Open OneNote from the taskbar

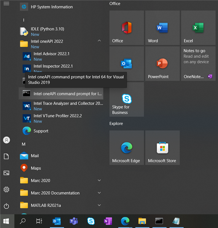pos(108,221)
